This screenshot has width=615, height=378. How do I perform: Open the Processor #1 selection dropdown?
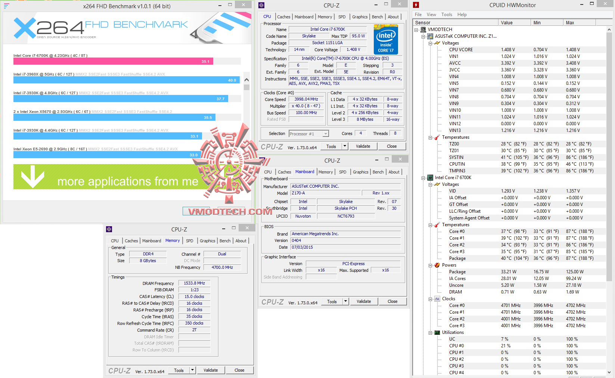326,133
